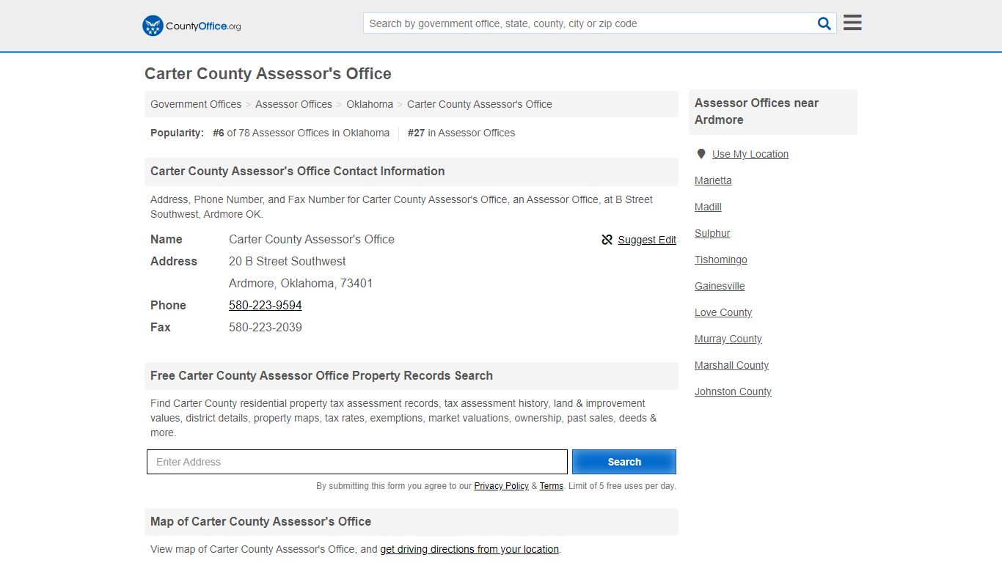Select fax number 580-223-2039 text
The width and height of the screenshot is (1002, 563).
(266, 327)
